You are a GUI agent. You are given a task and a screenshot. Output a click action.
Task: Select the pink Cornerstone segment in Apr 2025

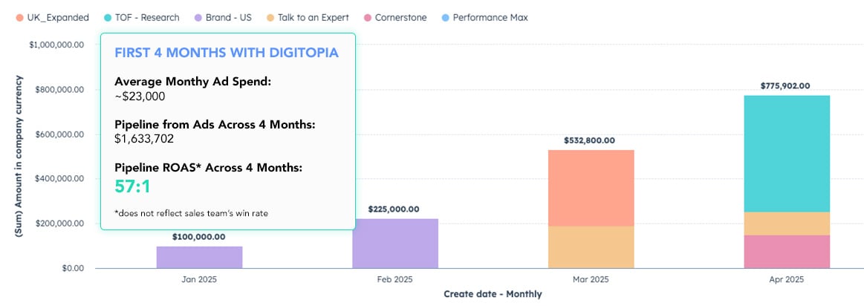click(x=787, y=252)
